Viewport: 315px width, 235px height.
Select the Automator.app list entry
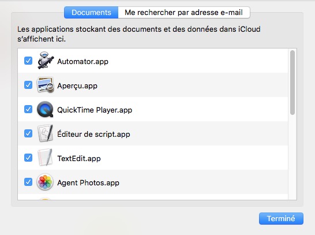153,61
